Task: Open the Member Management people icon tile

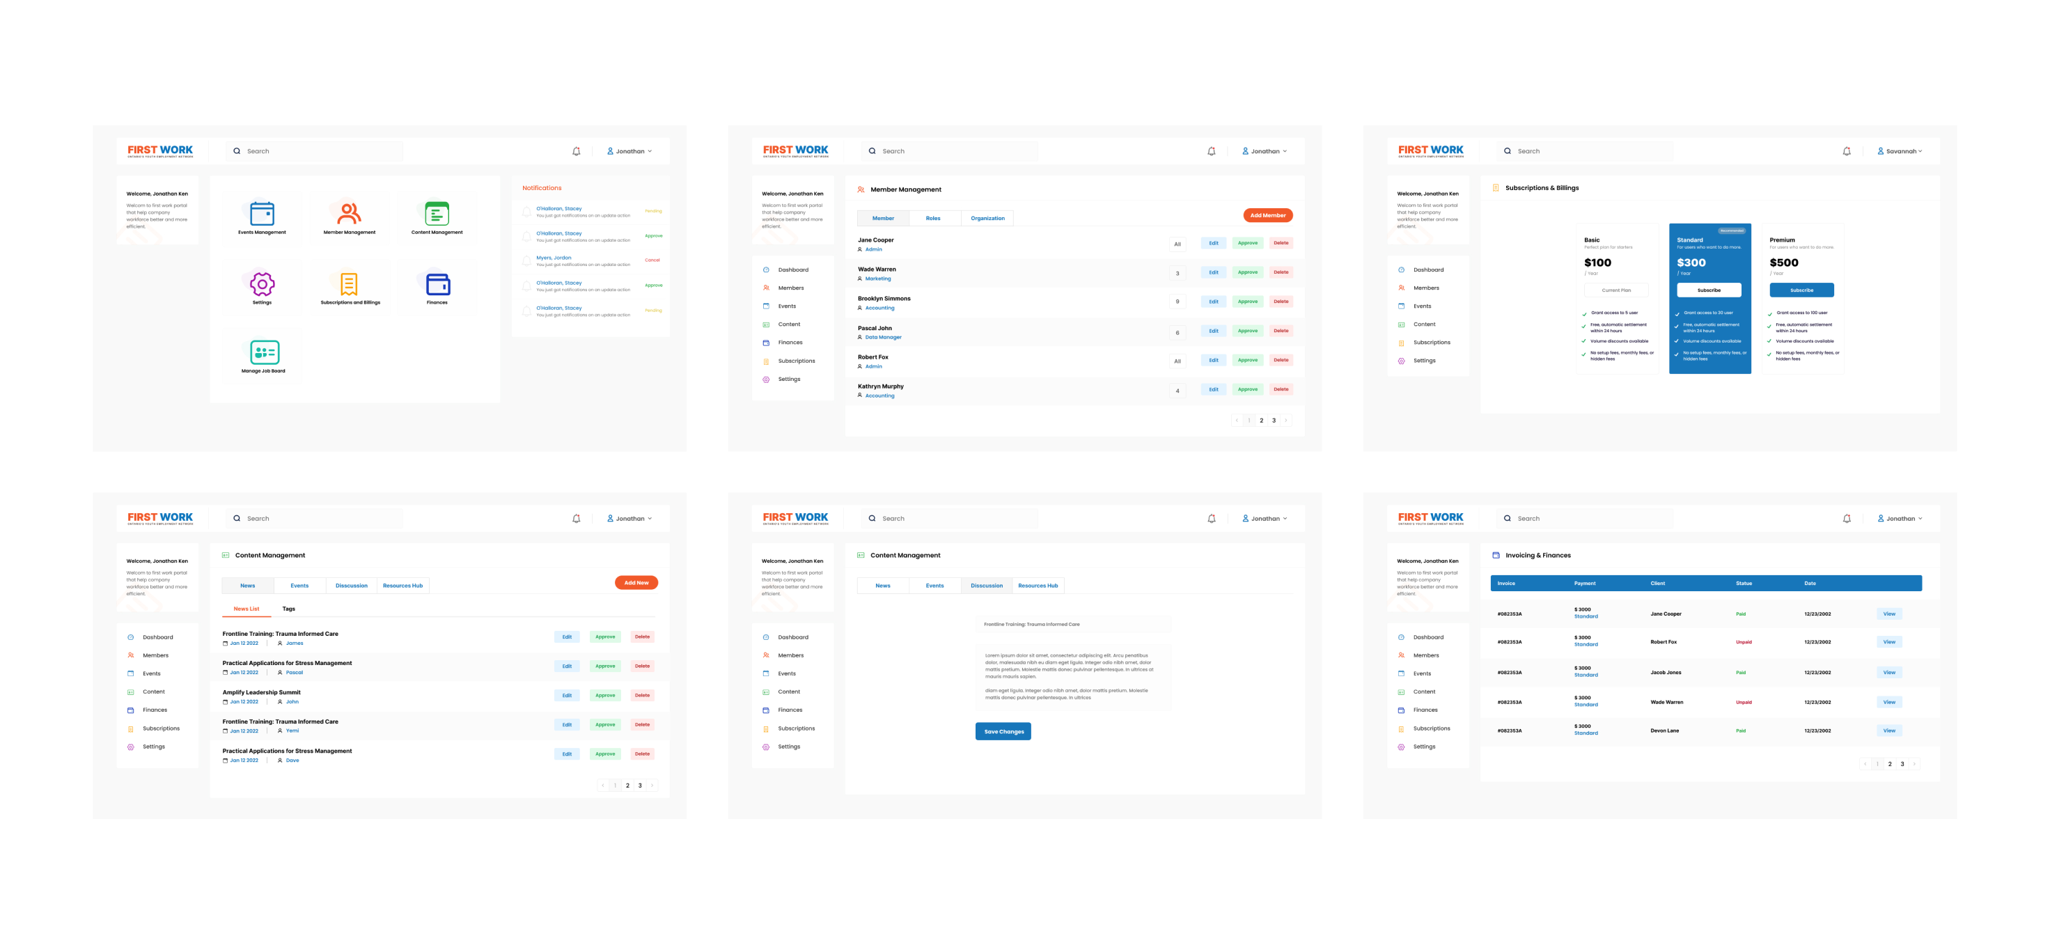Action: 349,213
